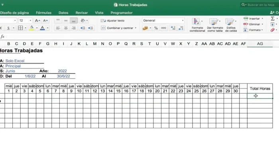Toggle Ajustar texto wrapping
Viewport: 279px width, 160px height.
pyautogui.click(x=112, y=21)
